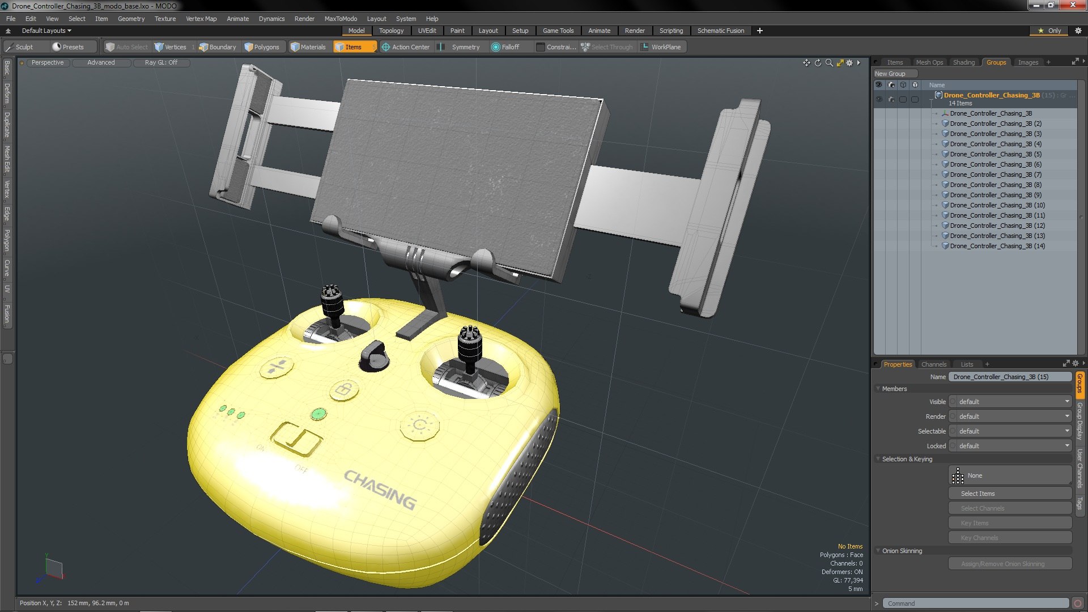Viewport: 1088px width, 612px height.
Task: Click the viewport pan (move) icon
Action: click(x=806, y=63)
